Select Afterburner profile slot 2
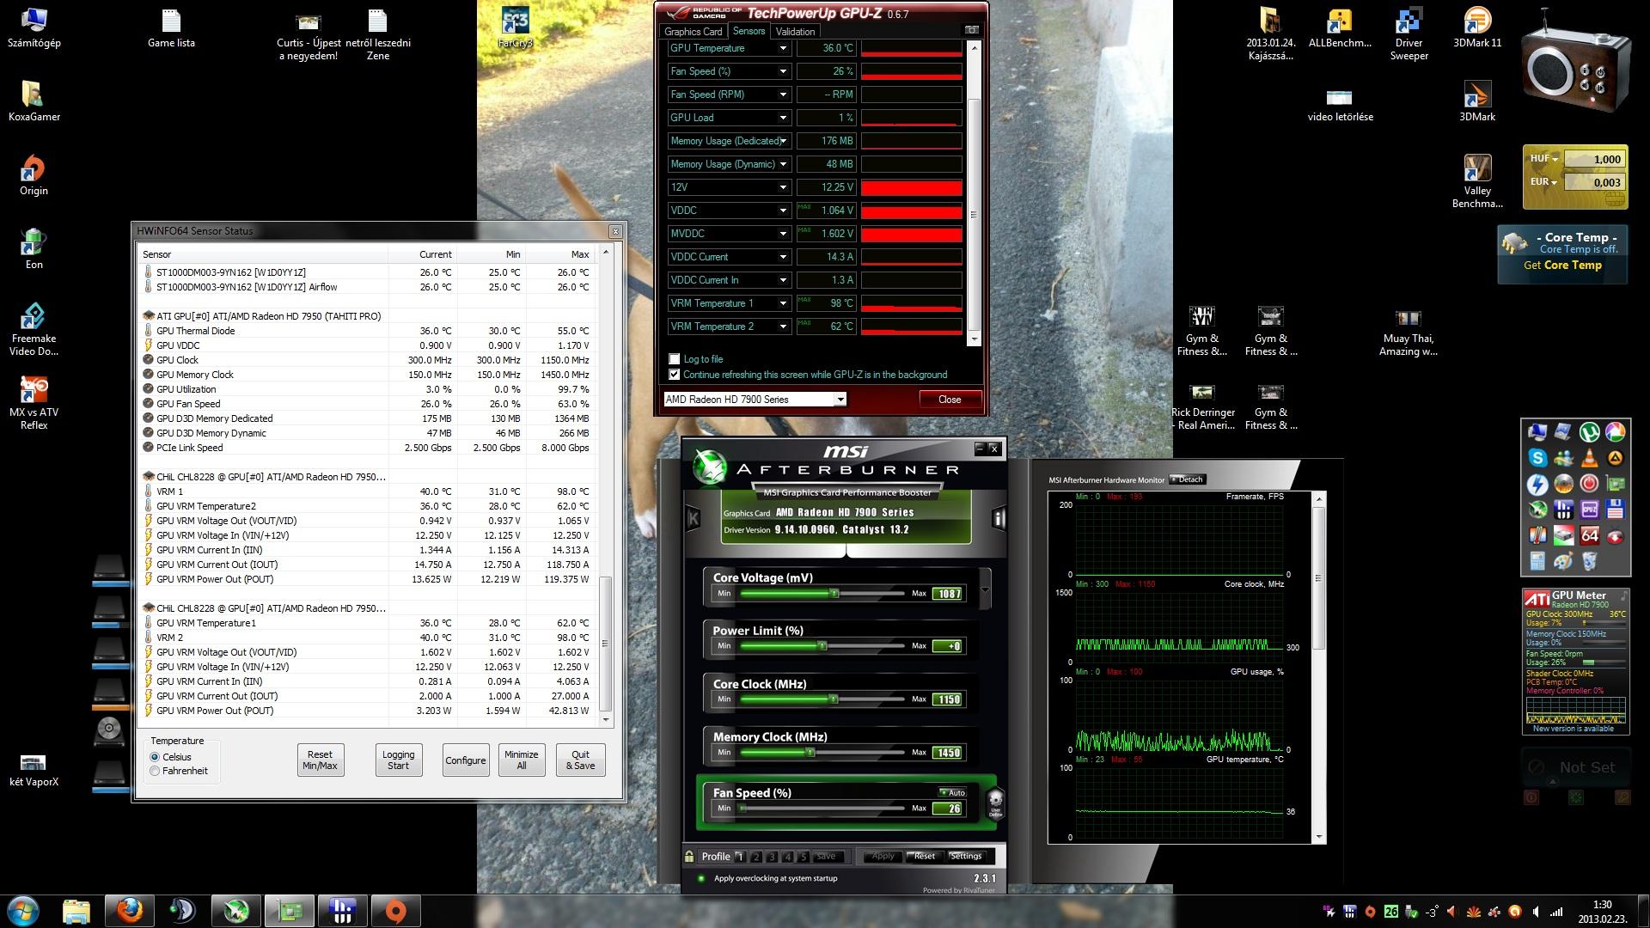 755,857
